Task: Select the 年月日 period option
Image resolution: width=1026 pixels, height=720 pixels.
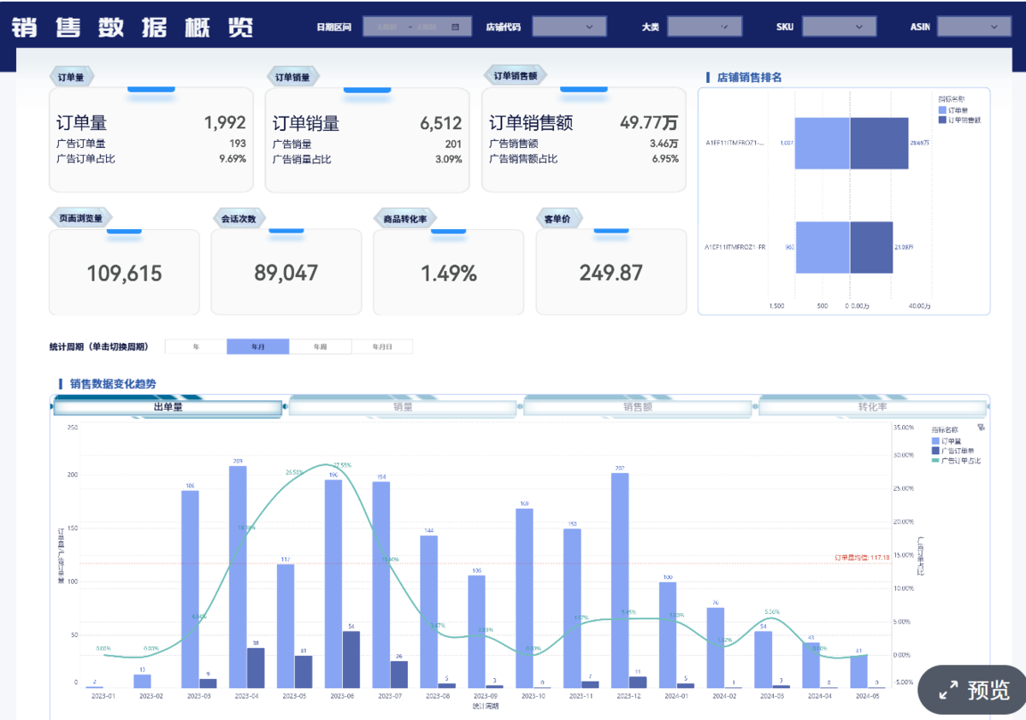Action: 382,346
